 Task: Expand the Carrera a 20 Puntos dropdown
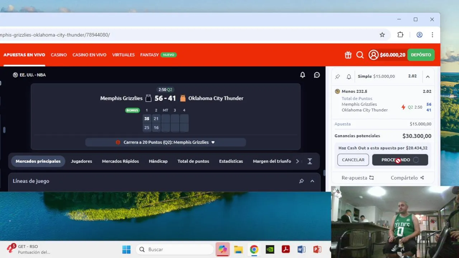213,142
